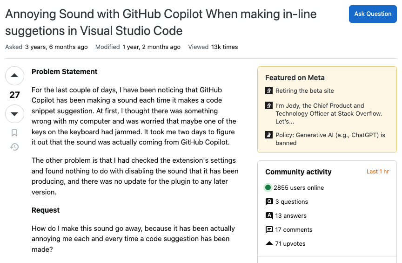Viewport: 402px width, 263px height.
Task: Click the green users online indicator
Action: click(x=268, y=187)
